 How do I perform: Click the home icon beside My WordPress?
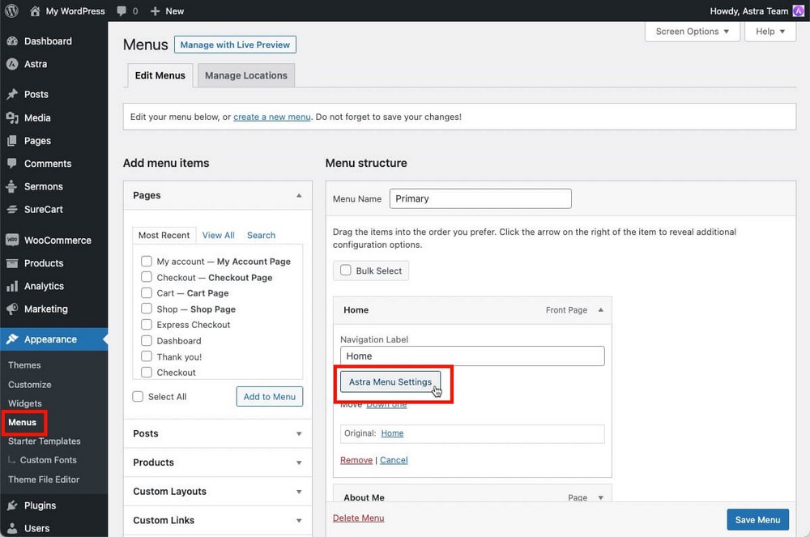[x=35, y=11]
